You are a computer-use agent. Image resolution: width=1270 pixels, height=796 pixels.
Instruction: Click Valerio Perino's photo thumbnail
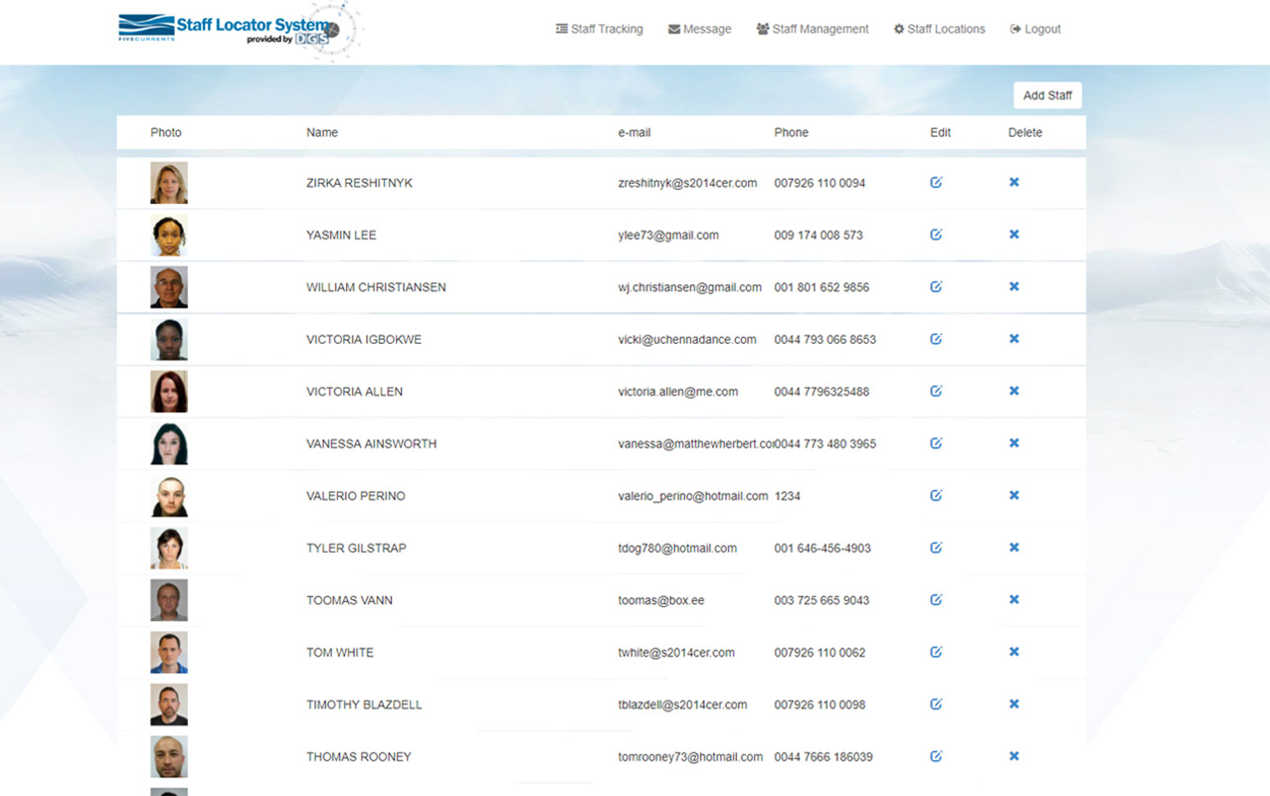click(x=169, y=496)
